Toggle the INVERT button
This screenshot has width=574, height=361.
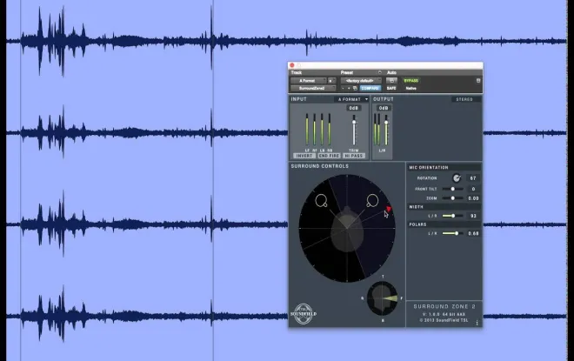point(304,156)
